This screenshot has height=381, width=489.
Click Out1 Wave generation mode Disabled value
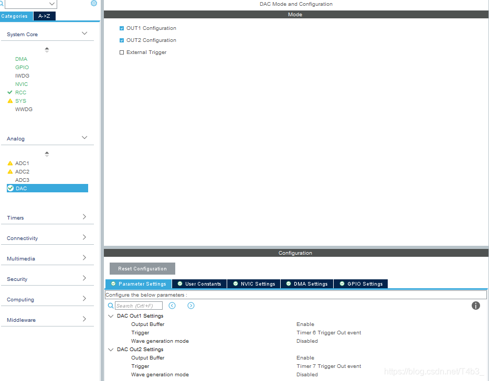(x=307, y=341)
